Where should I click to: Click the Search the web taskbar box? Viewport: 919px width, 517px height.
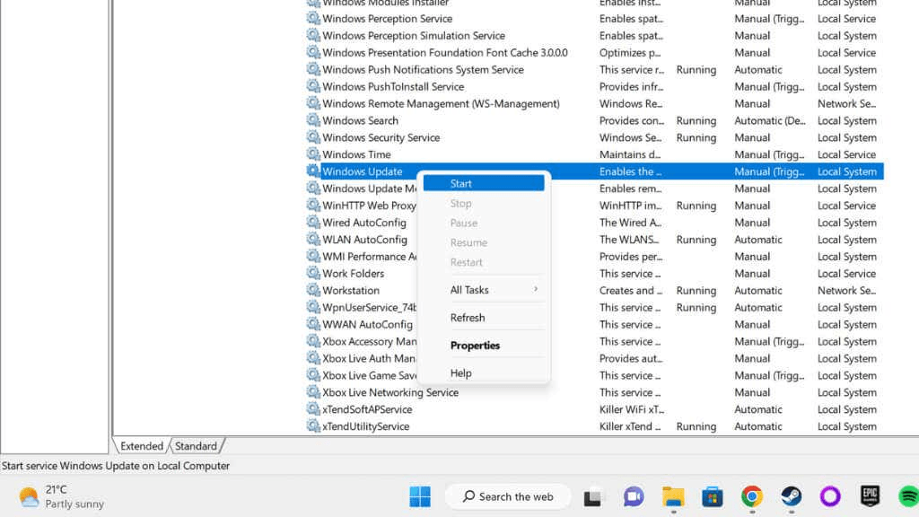pos(508,496)
